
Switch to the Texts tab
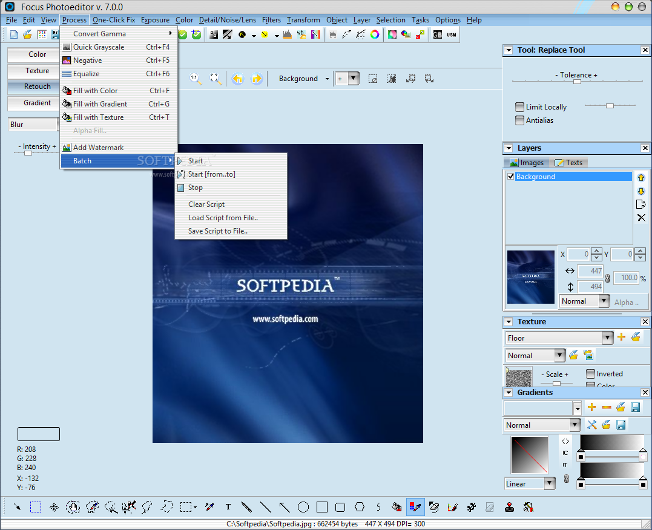568,163
